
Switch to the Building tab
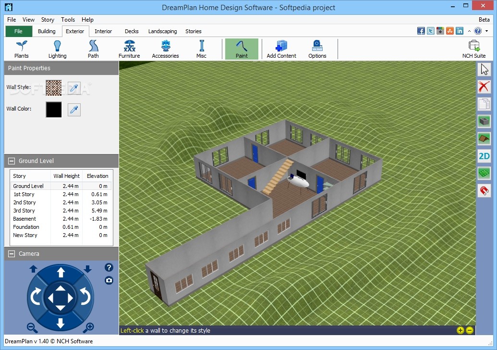click(x=47, y=31)
